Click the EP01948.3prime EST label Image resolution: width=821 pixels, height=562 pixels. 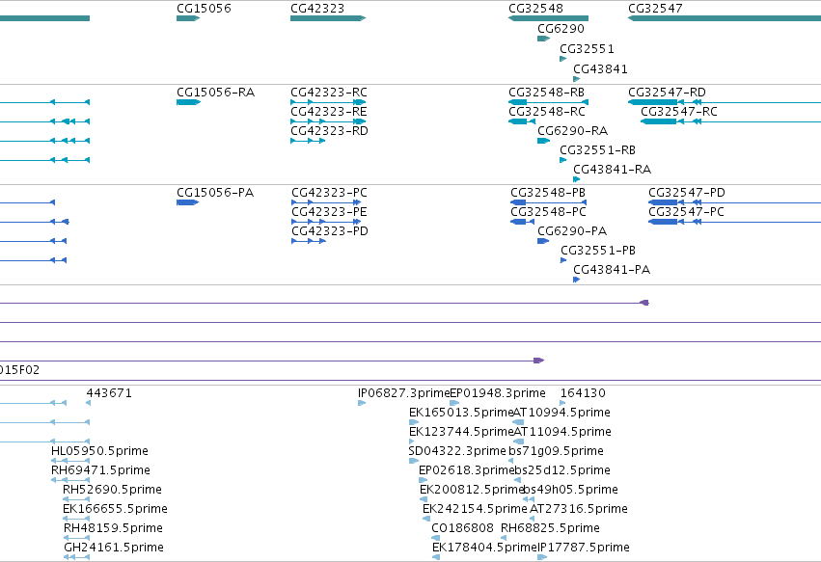coord(498,393)
